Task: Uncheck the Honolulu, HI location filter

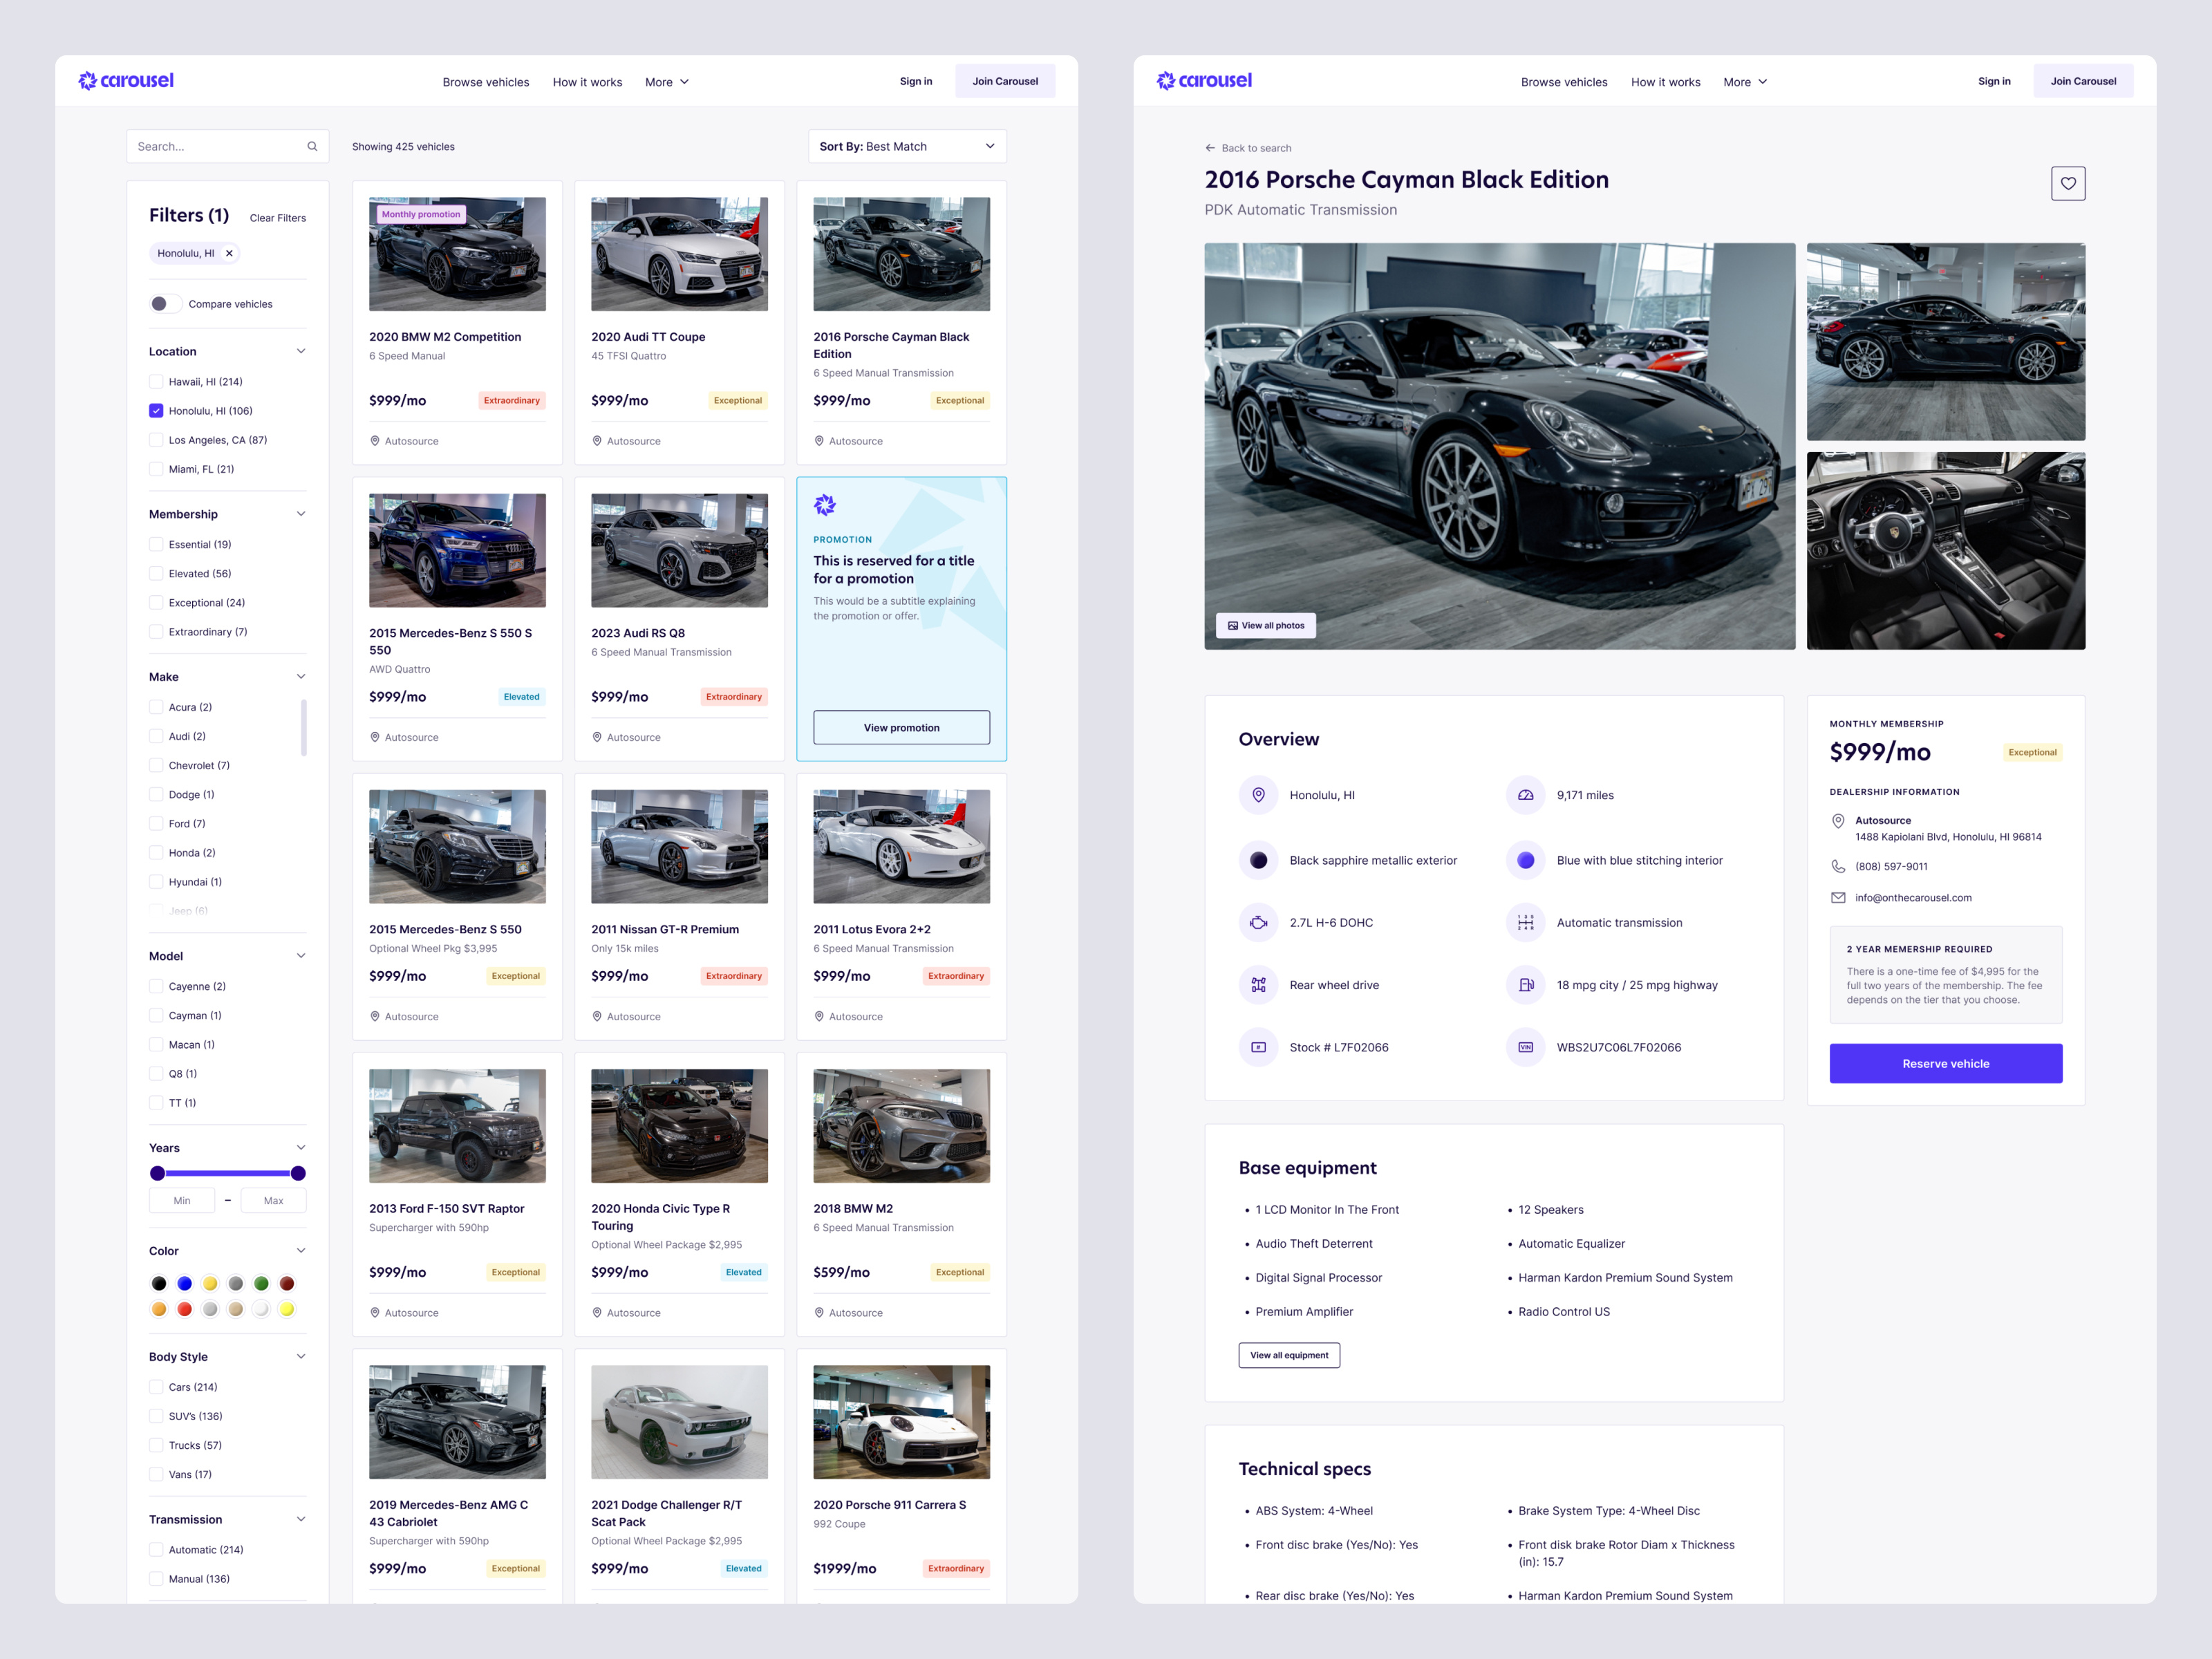Action: click(156, 410)
